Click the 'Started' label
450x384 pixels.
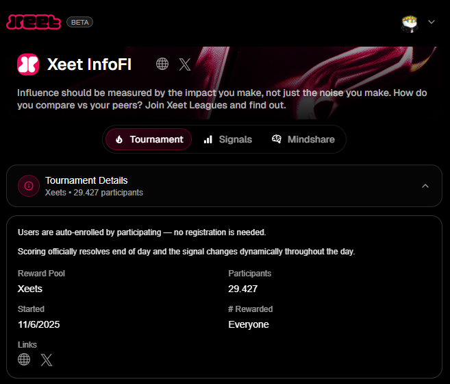coord(31,309)
